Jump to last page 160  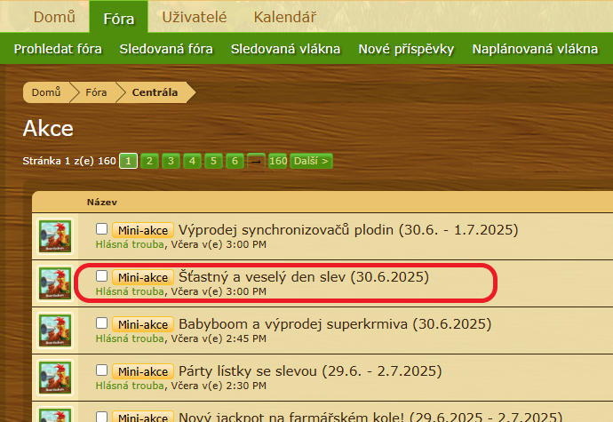click(x=277, y=161)
